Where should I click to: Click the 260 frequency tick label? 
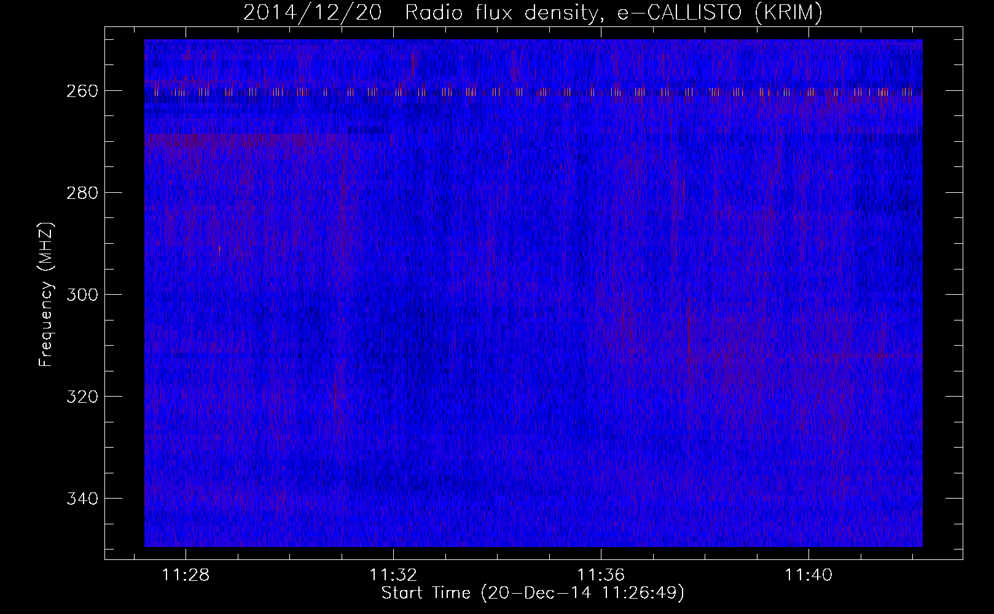point(82,91)
